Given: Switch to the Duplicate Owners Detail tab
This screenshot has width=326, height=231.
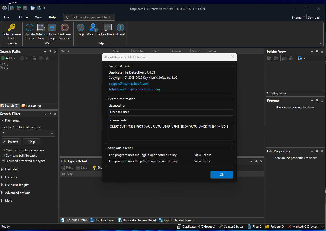Looking at the screenshot, I should point(137,220).
